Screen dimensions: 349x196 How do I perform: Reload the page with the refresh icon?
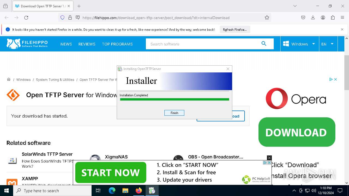click(x=26, y=18)
